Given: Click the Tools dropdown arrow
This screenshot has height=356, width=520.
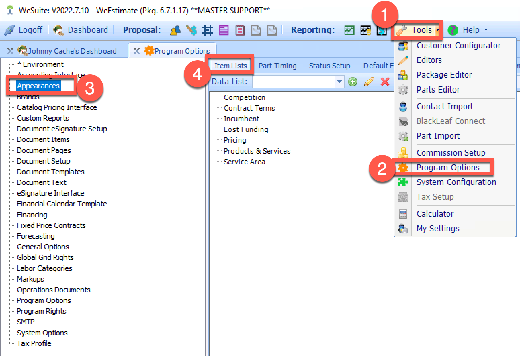Looking at the screenshot, I should click(x=437, y=30).
